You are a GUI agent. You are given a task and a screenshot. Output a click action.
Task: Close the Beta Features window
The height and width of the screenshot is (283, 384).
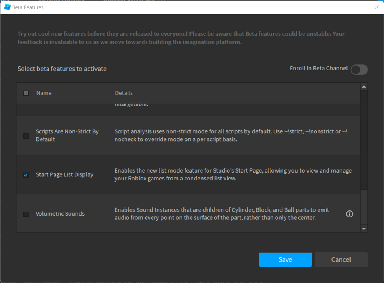376,7
